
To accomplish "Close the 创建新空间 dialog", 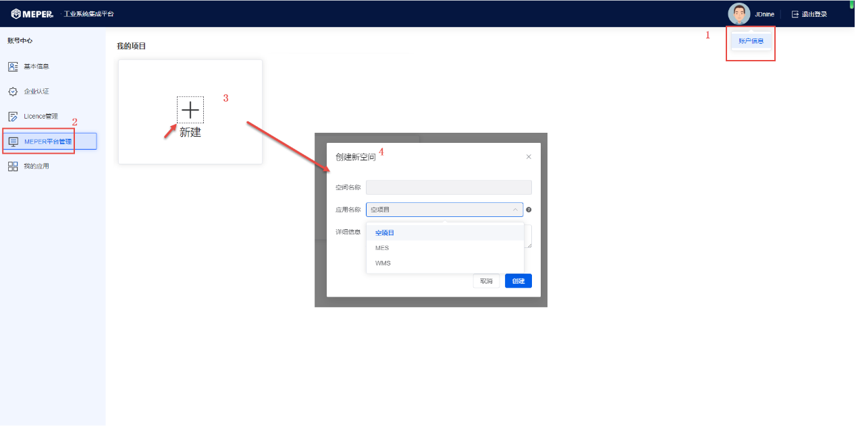I will coord(529,156).
